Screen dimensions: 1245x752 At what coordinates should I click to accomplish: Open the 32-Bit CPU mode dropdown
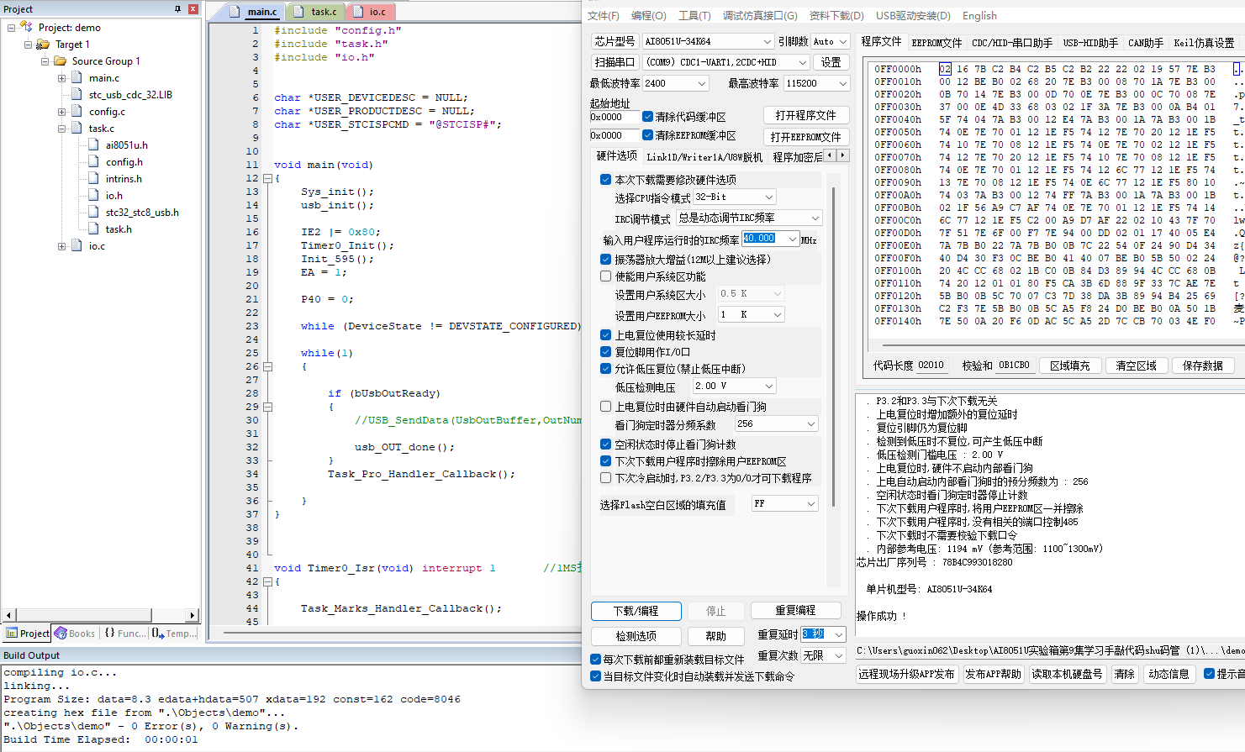[735, 197]
